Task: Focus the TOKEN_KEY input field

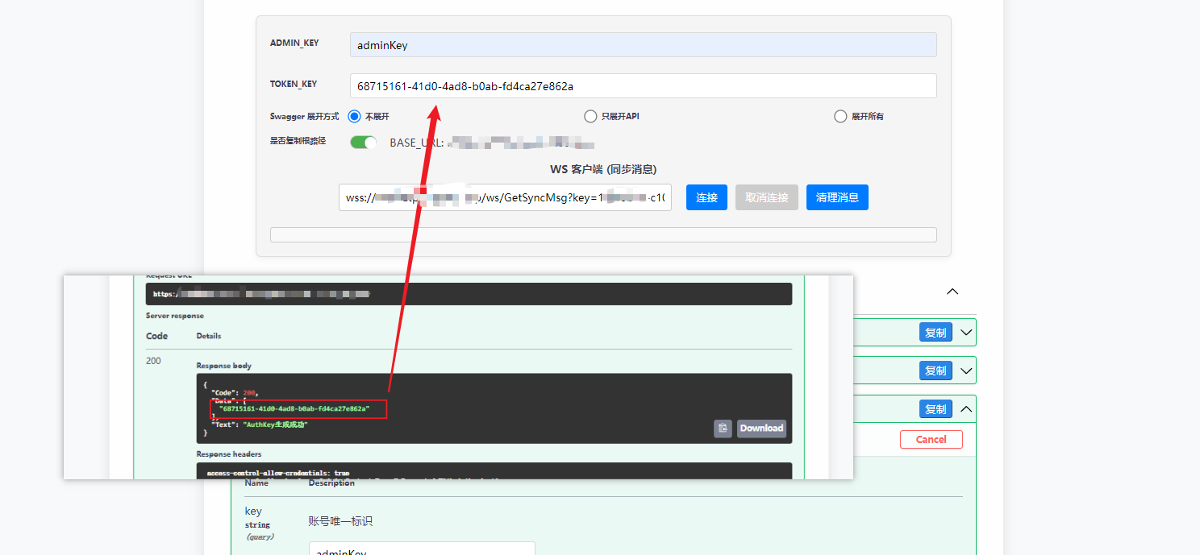Action: [643, 86]
